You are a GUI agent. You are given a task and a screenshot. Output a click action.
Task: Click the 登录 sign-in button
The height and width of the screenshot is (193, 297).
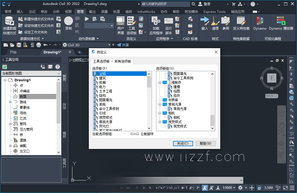(205, 4)
